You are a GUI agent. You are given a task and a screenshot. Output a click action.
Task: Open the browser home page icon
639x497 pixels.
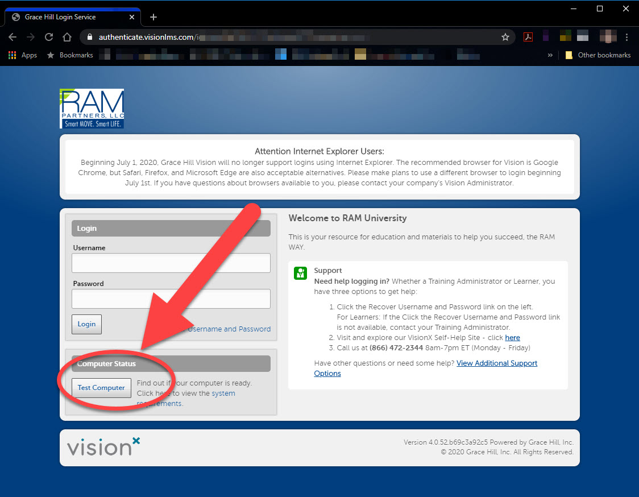[67, 37]
